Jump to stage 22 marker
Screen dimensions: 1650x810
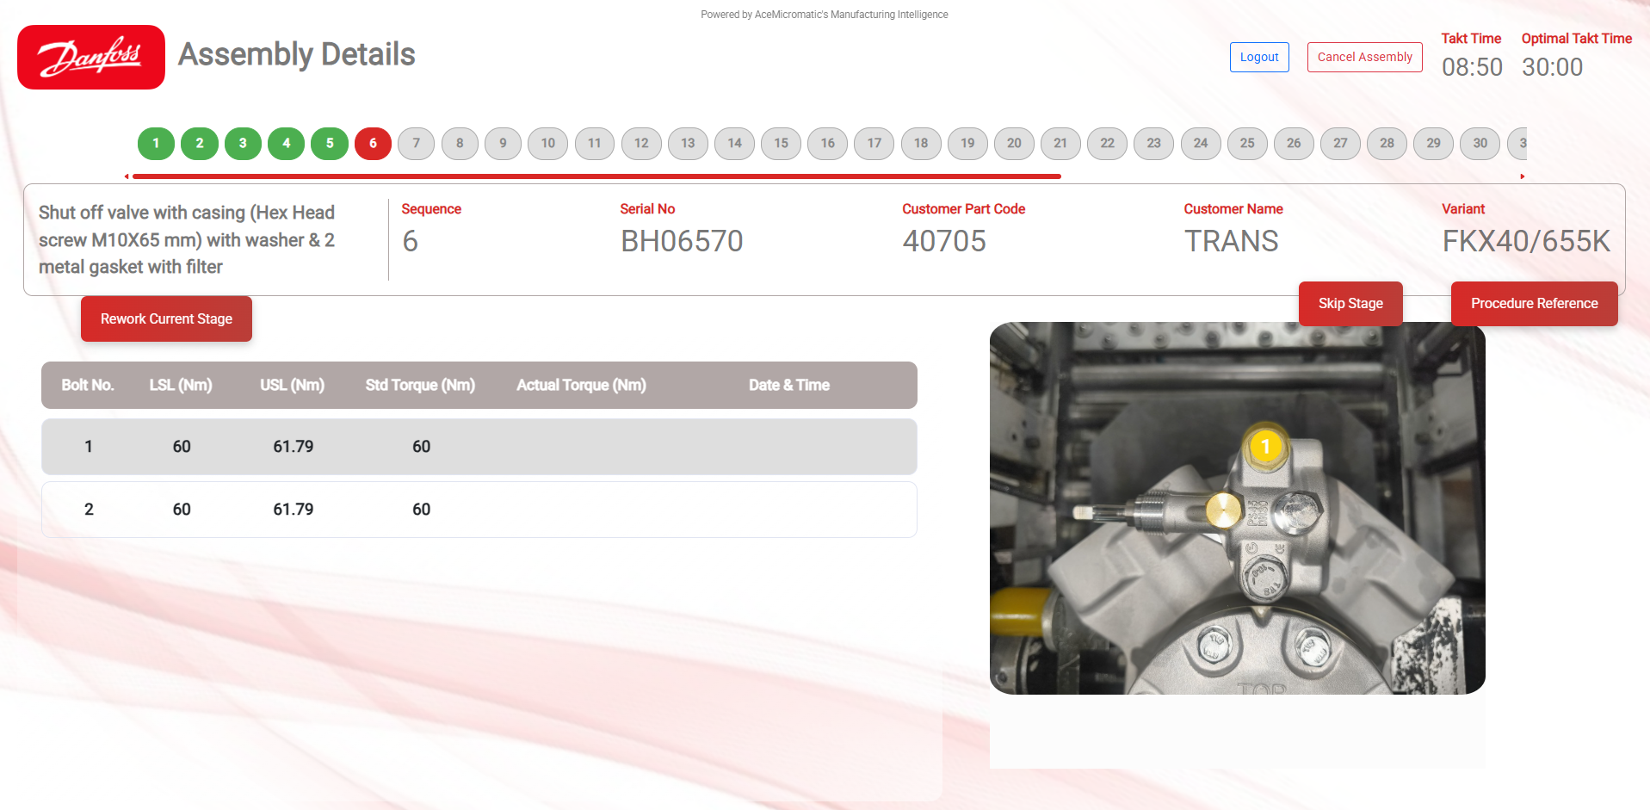pos(1108,144)
